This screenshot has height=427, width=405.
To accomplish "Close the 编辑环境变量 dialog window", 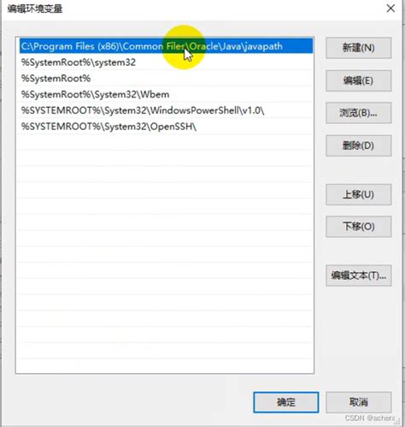I will [x=390, y=9].
